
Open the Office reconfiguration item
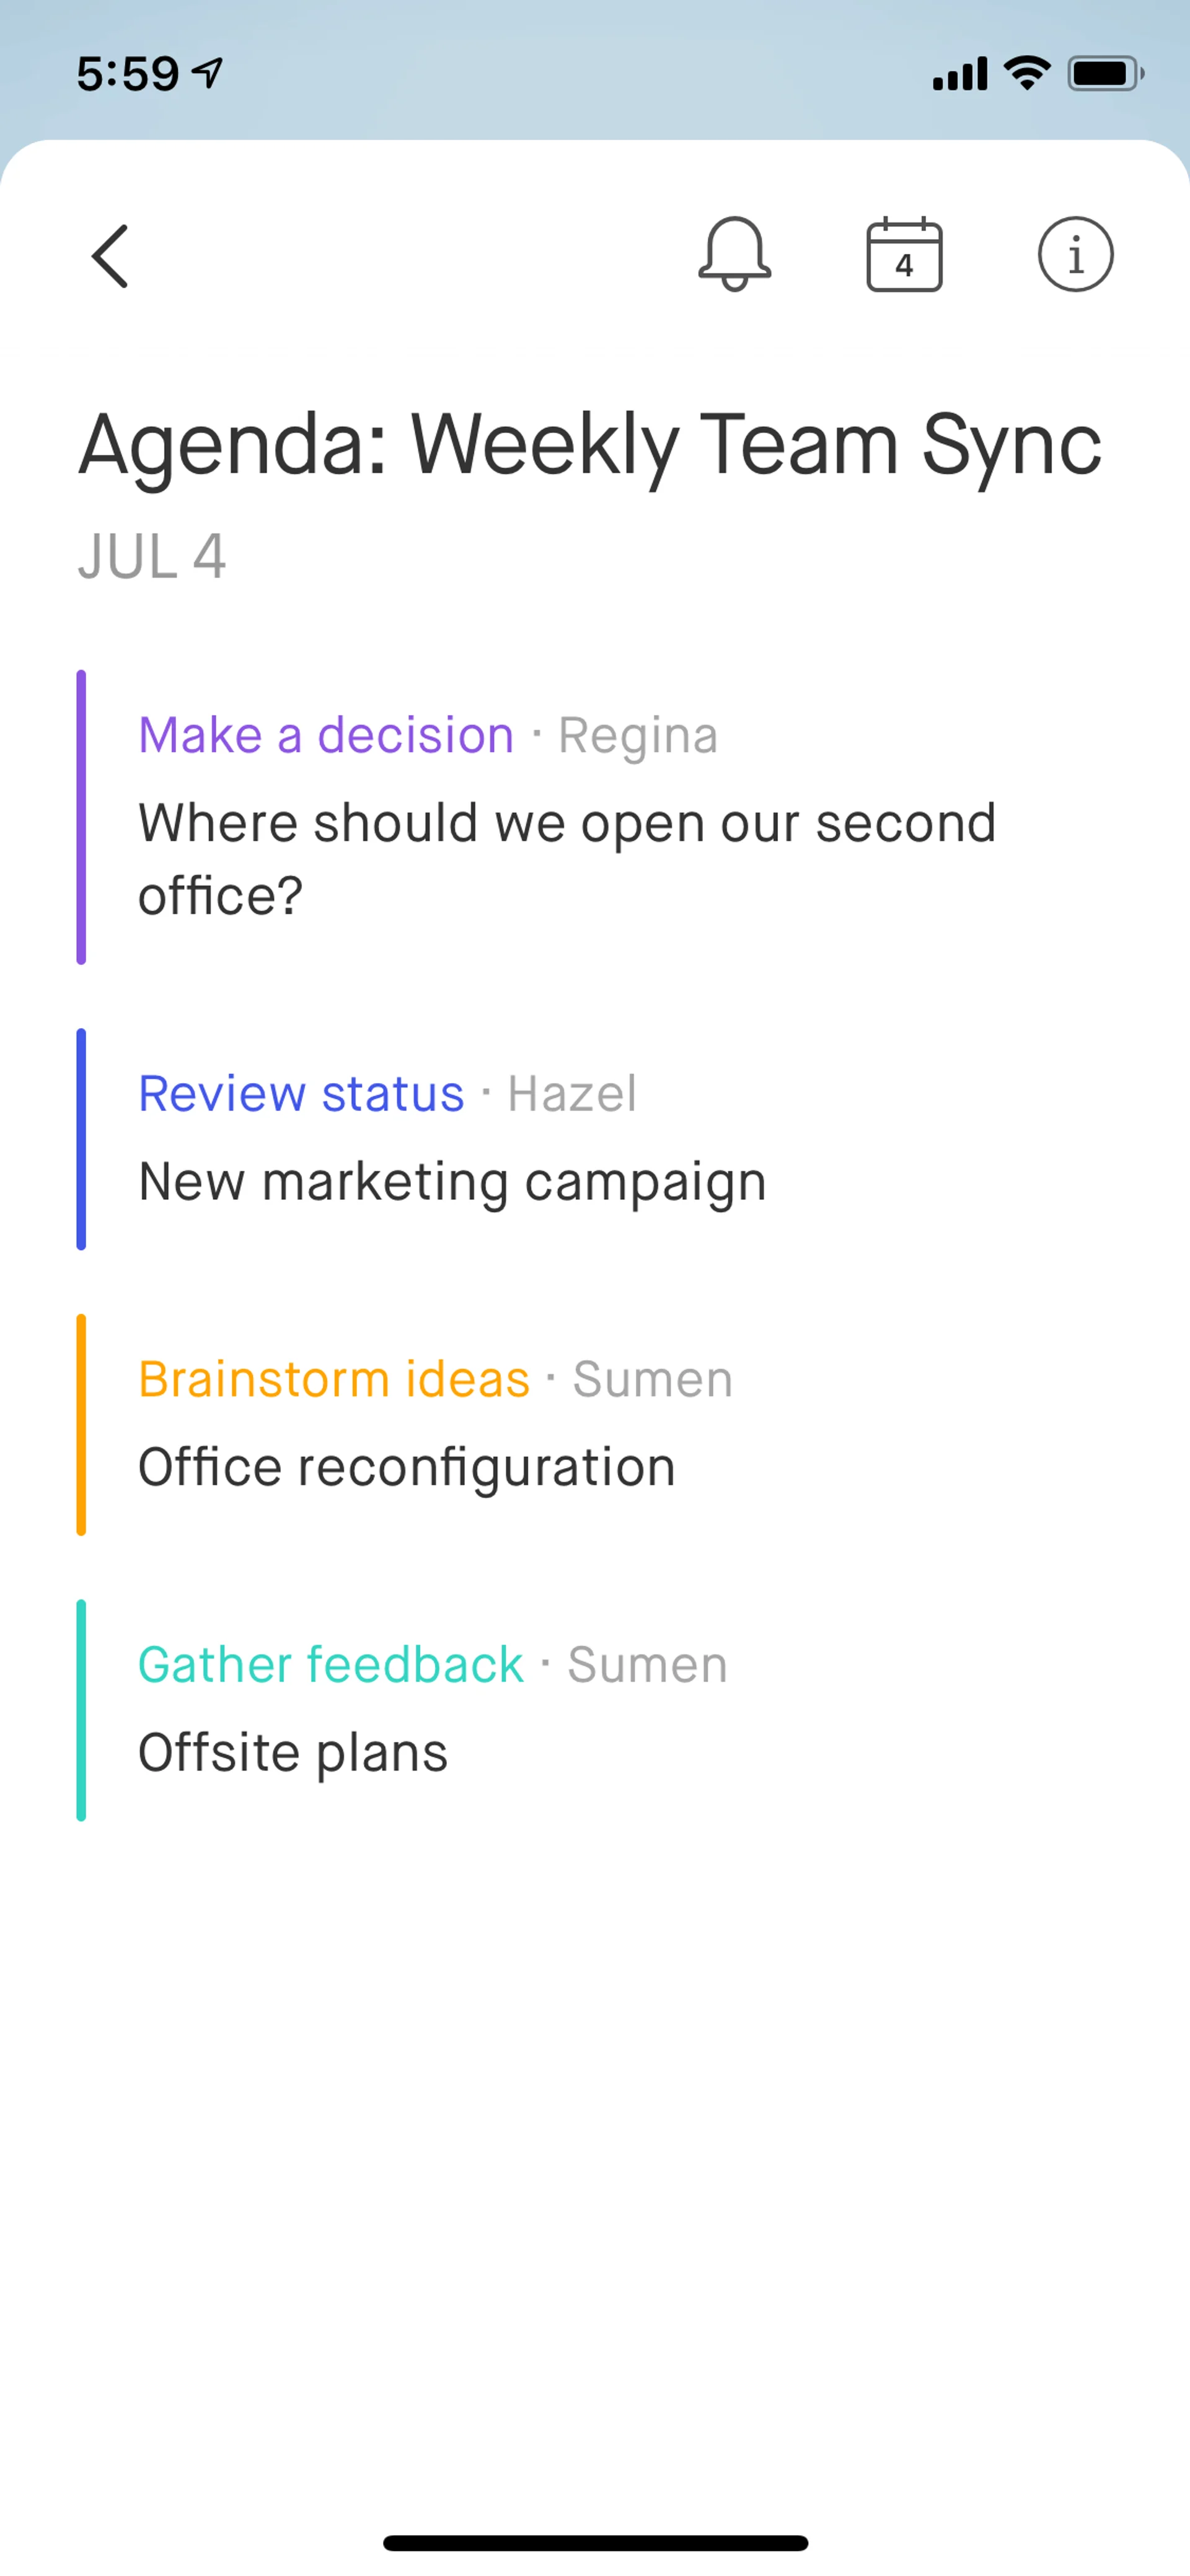407,1467
